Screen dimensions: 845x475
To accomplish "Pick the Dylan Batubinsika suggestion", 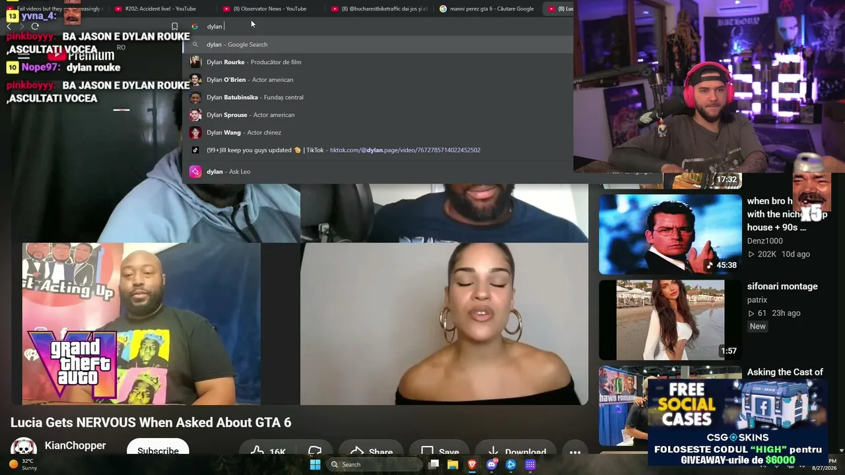I will 378,97.
